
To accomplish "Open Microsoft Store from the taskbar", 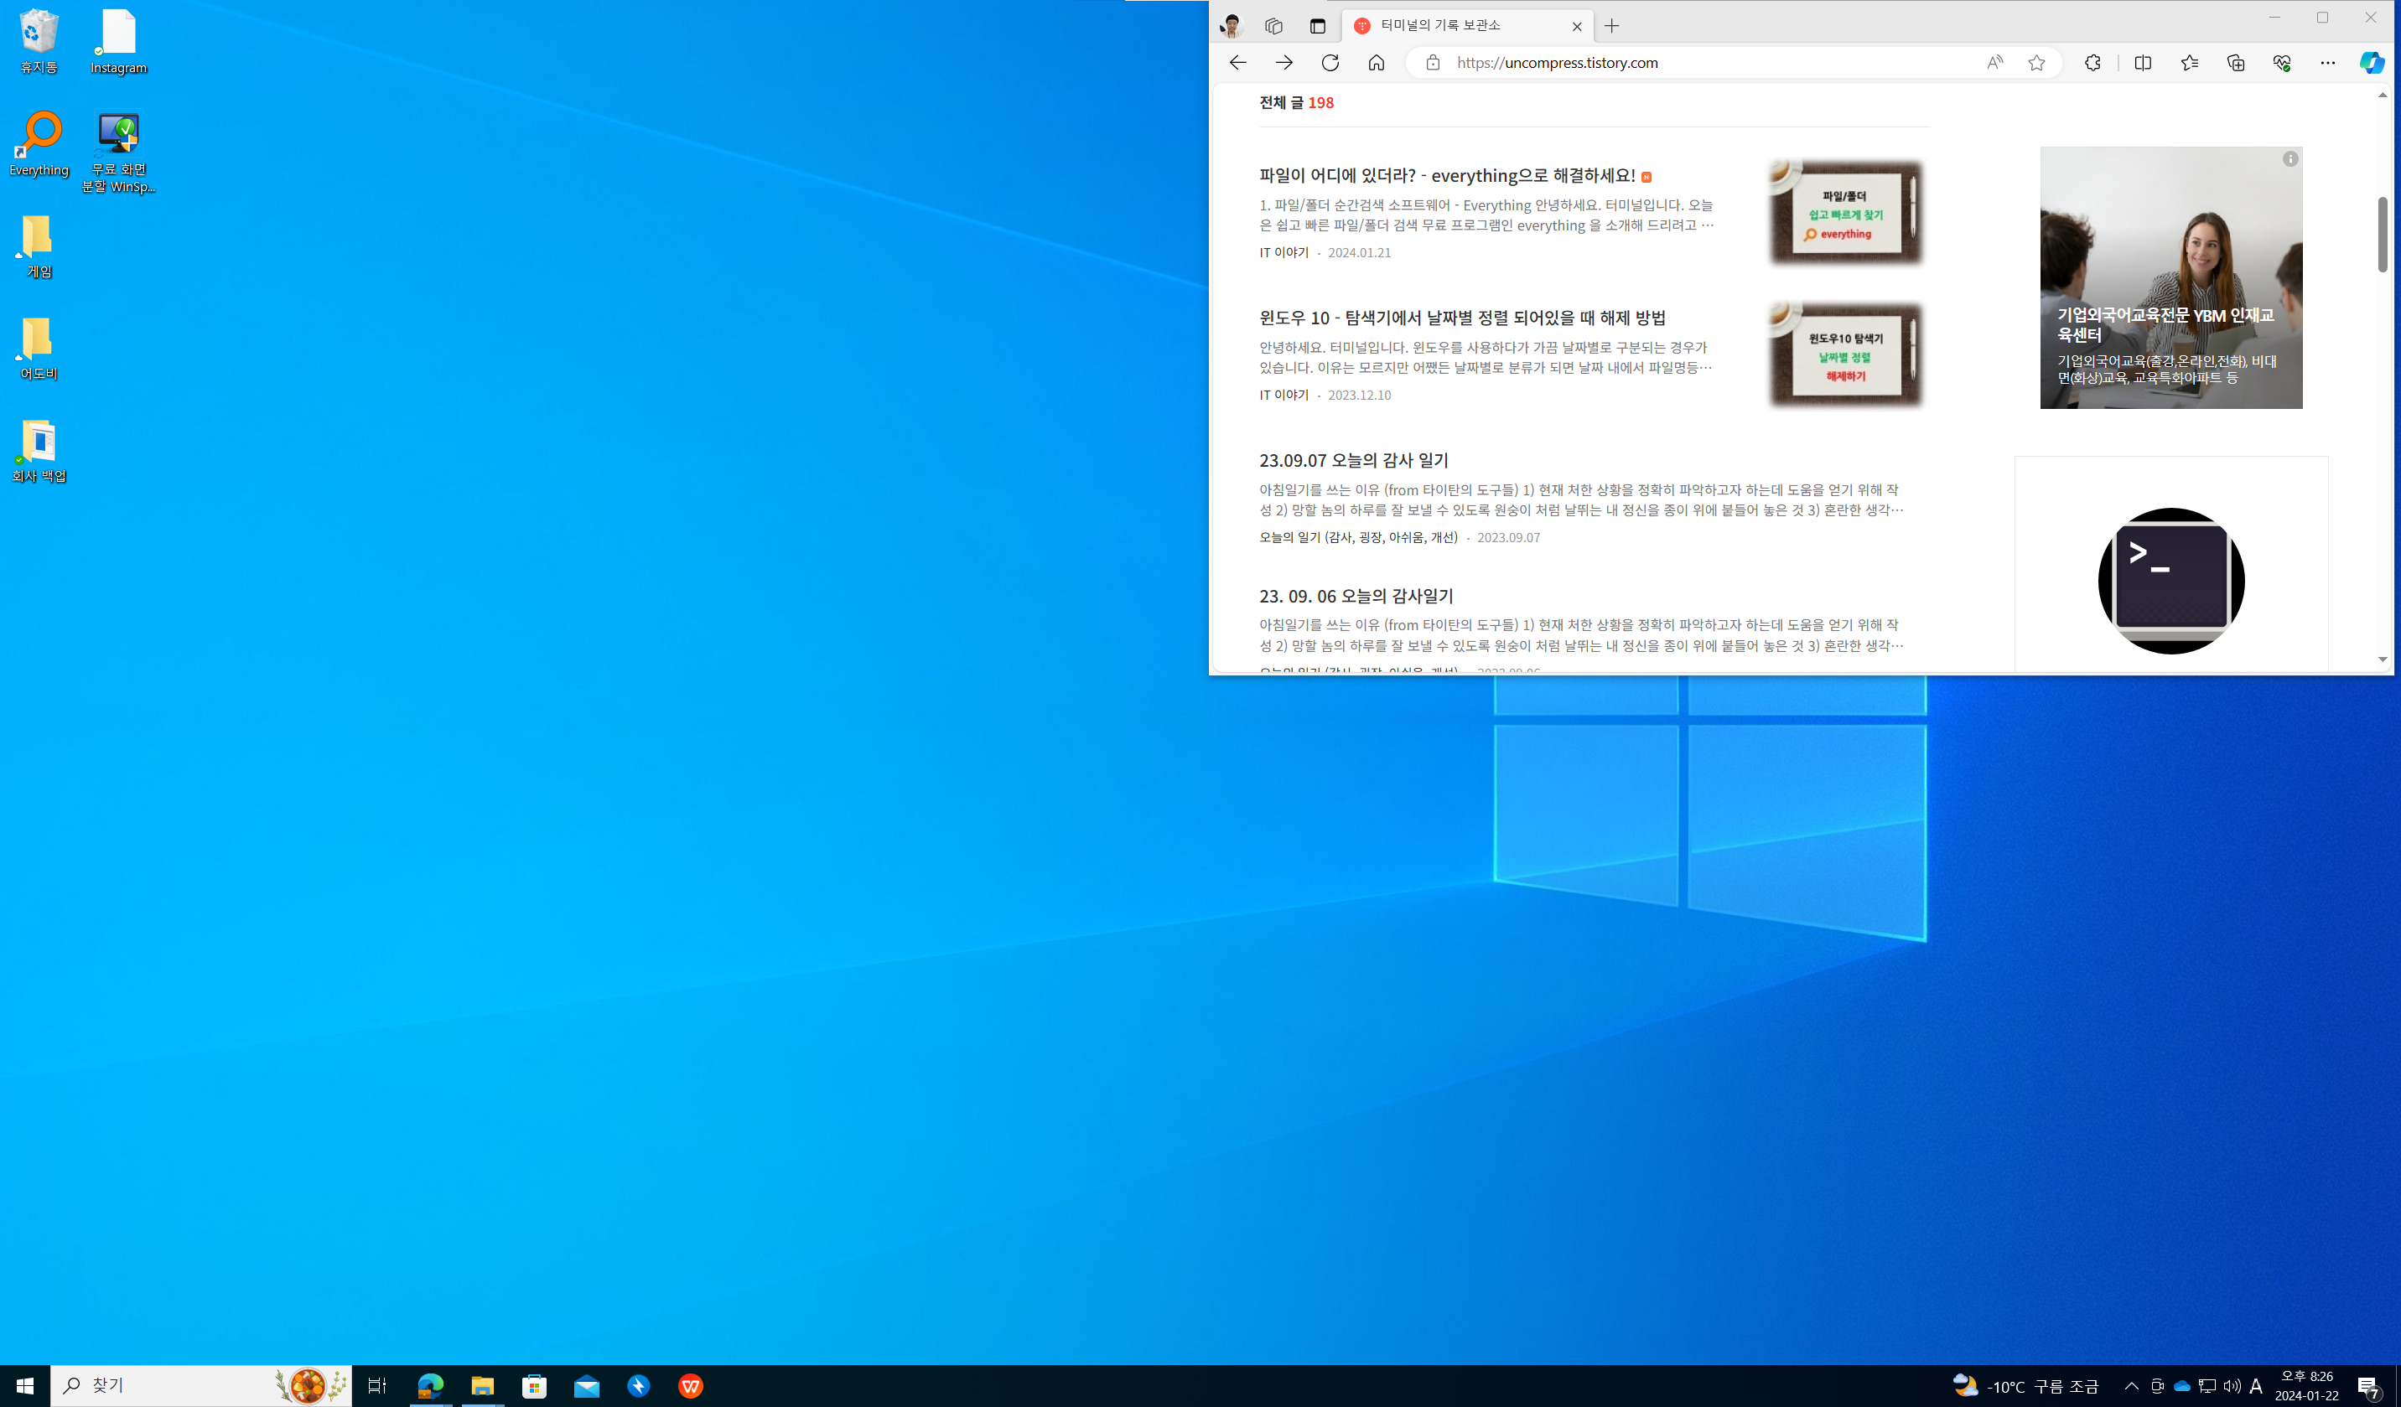I will pos(535,1386).
